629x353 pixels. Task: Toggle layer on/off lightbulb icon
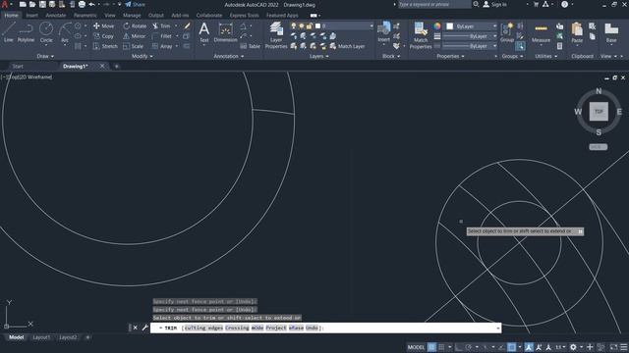tap(294, 26)
